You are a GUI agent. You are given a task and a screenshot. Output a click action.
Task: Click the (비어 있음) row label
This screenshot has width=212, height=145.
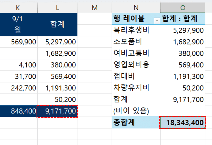tap(136, 111)
